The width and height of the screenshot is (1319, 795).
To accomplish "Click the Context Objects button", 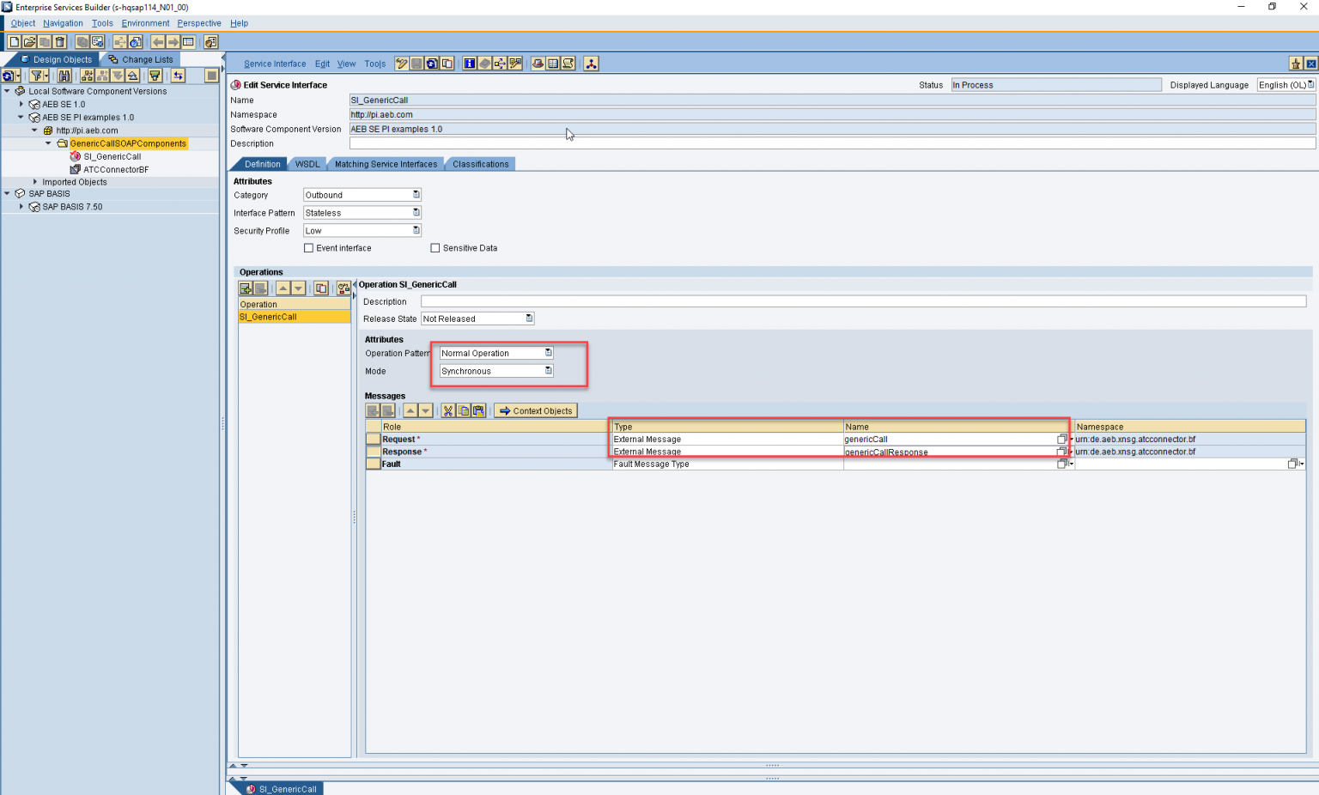I will [x=535, y=410].
